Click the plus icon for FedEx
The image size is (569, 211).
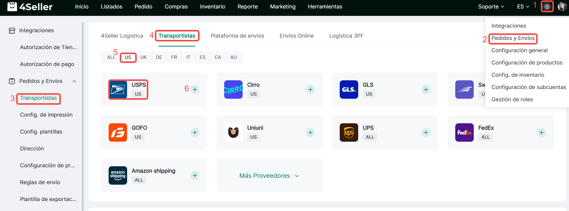click(541, 132)
